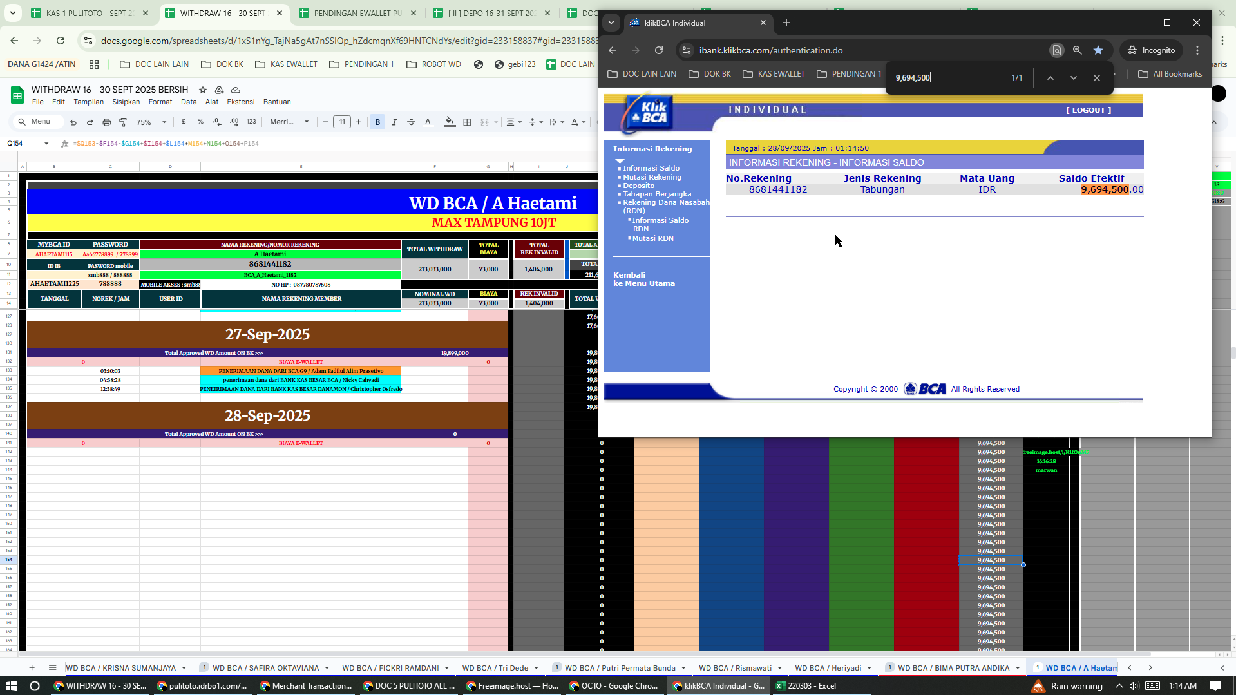
Task: Bookmark star icon in klikBCA address bar
Action: coord(1098,50)
